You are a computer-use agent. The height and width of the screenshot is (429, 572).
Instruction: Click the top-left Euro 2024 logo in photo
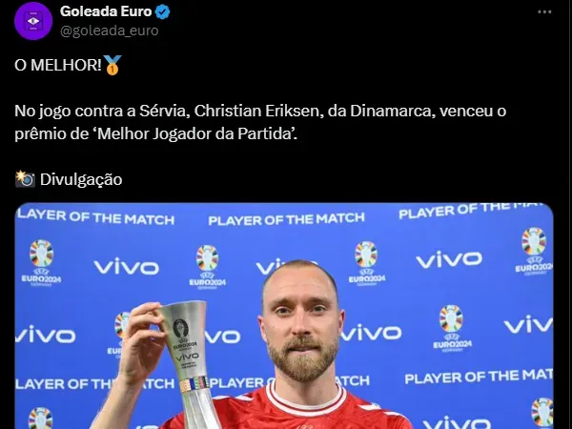(41, 263)
